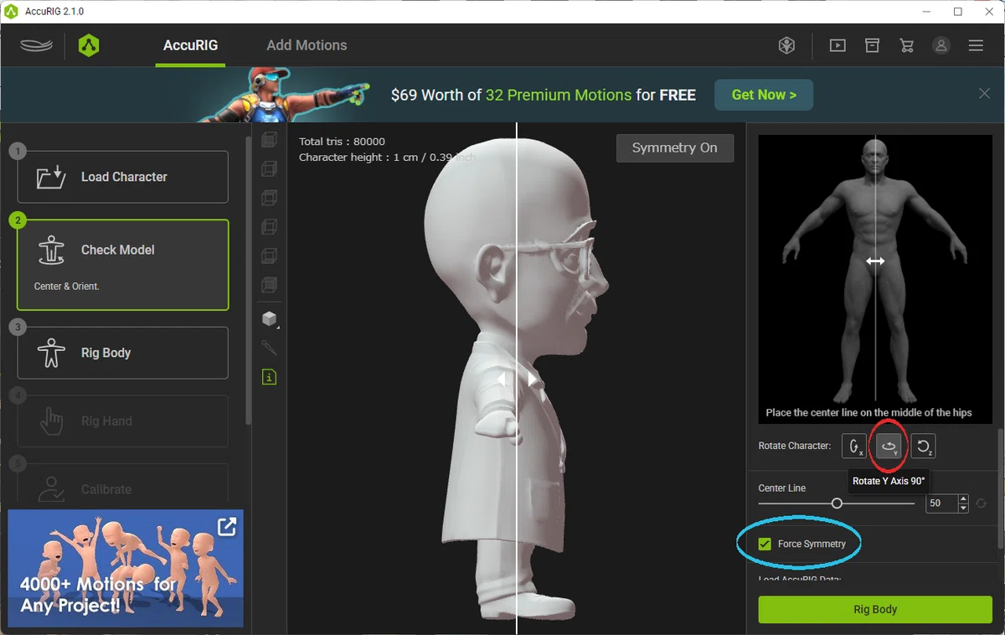Select the Rig Body step in left panel
The height and width of the screenshot is (635, 1005).
tap(123, 353)
